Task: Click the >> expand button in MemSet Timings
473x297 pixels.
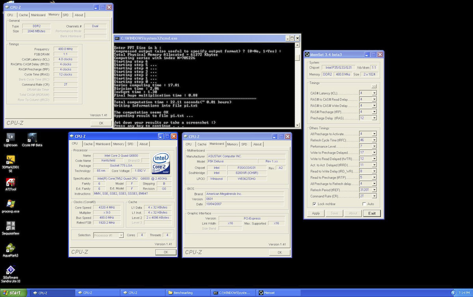Action: [x=374, y=86]
